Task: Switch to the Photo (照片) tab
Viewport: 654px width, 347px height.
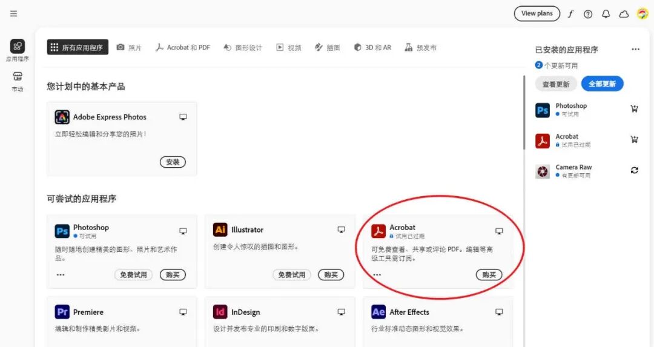Action: tap(129, 48)
